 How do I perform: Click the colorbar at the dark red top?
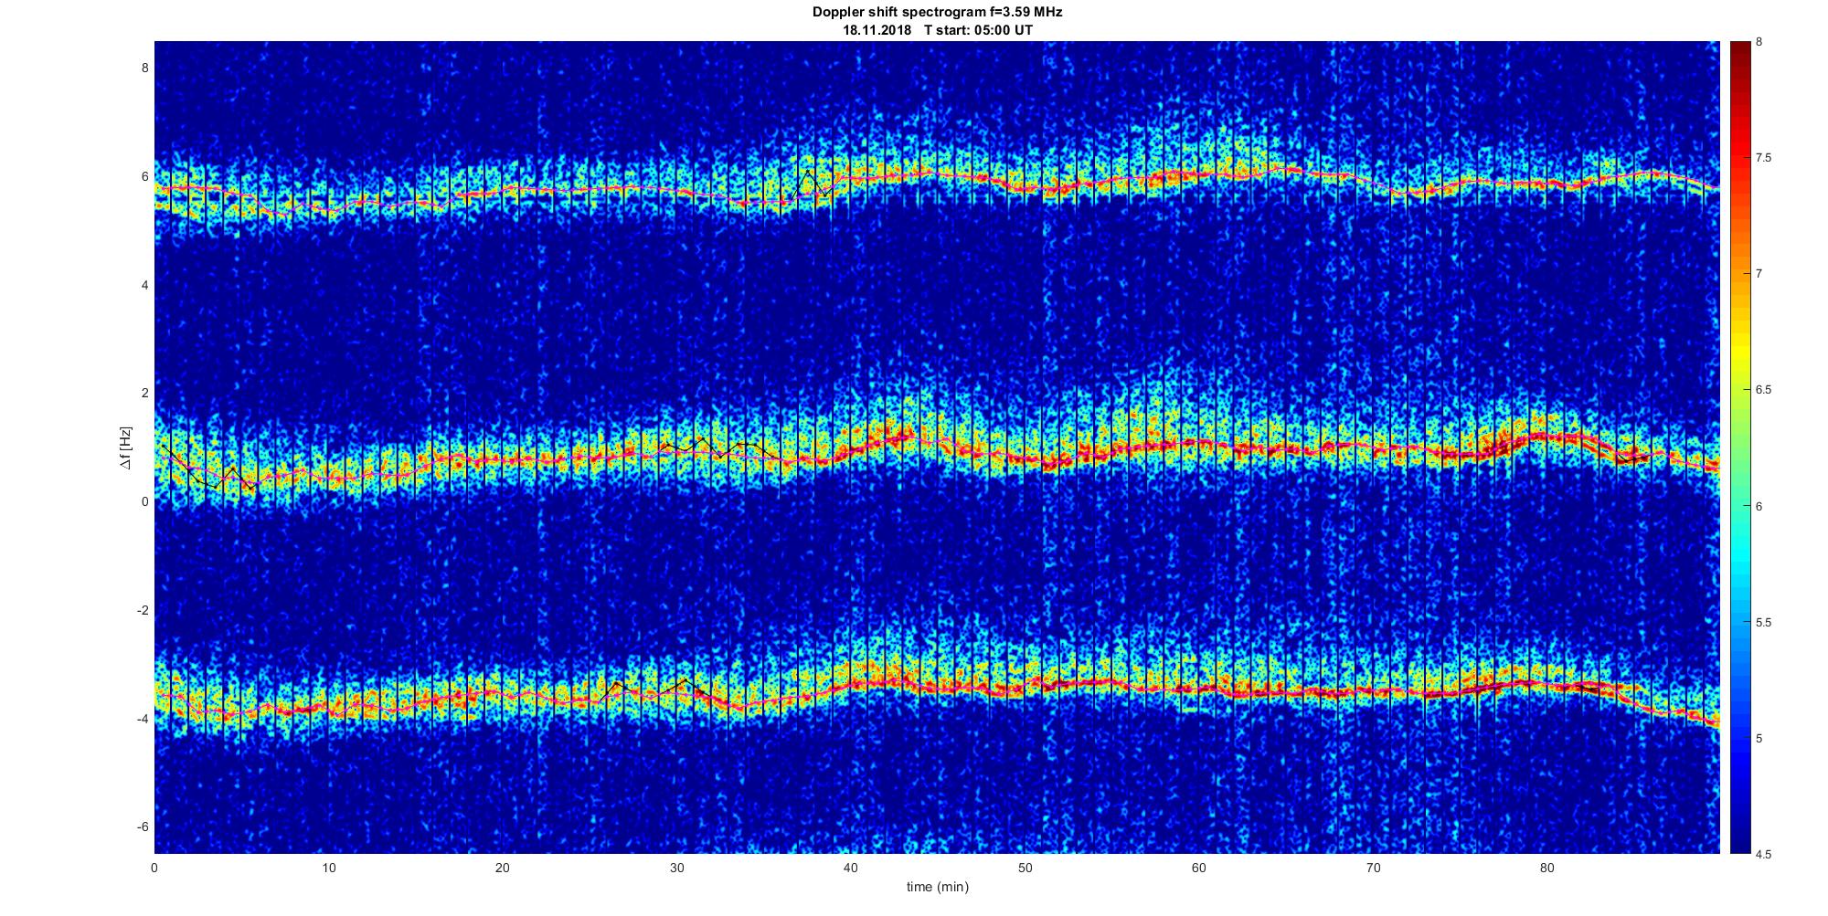(1740, 47)
